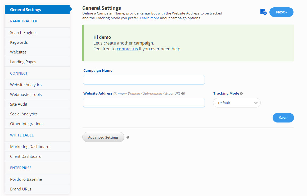This screenshot has width=307, height=196.
Task: Click the Advanced Settings help icon
Action: pos(128,137)
